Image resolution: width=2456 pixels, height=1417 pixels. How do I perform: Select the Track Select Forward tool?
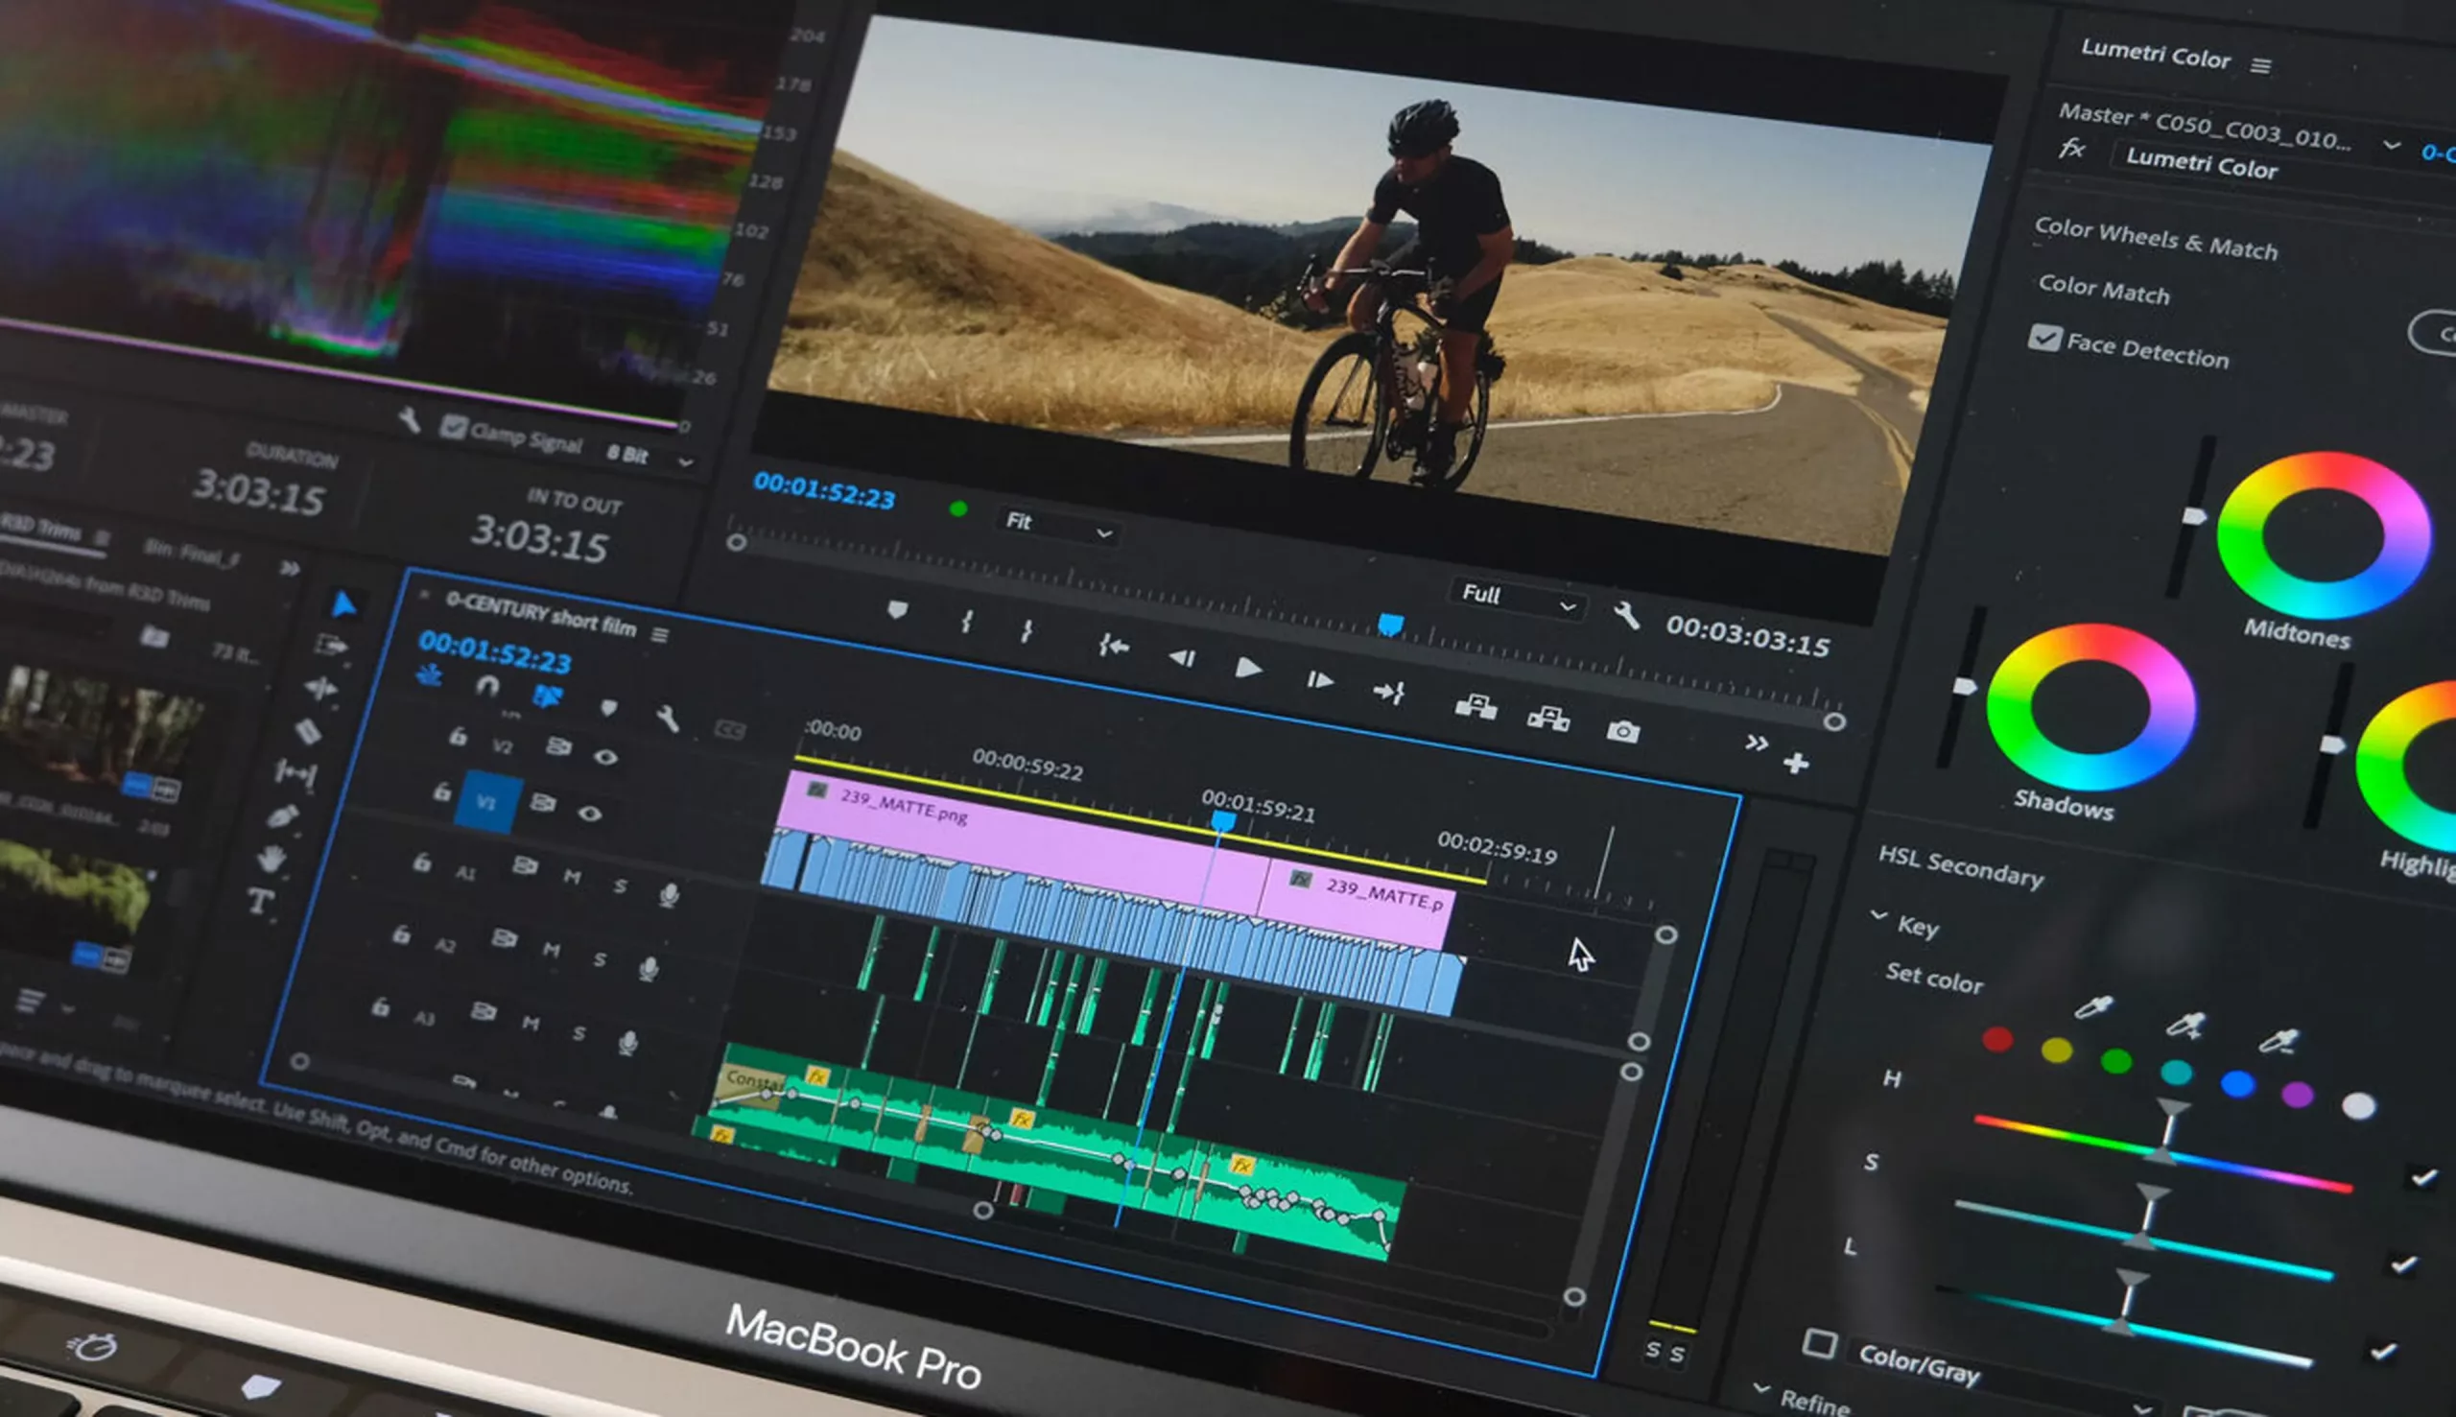tap(332, 646)
